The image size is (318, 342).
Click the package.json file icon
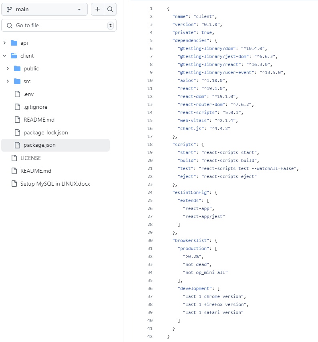pyautogui.click(x=17, y=145)
